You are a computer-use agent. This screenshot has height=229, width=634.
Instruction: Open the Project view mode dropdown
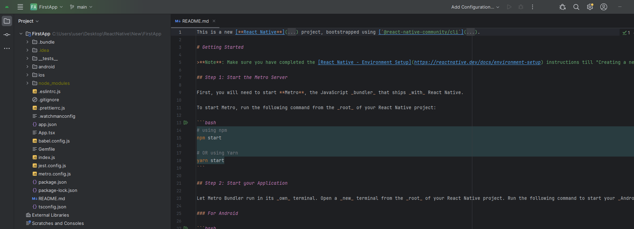[29, 21]
